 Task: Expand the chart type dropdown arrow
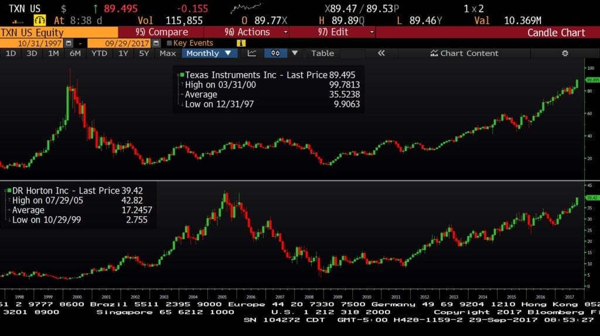point(295,53)
